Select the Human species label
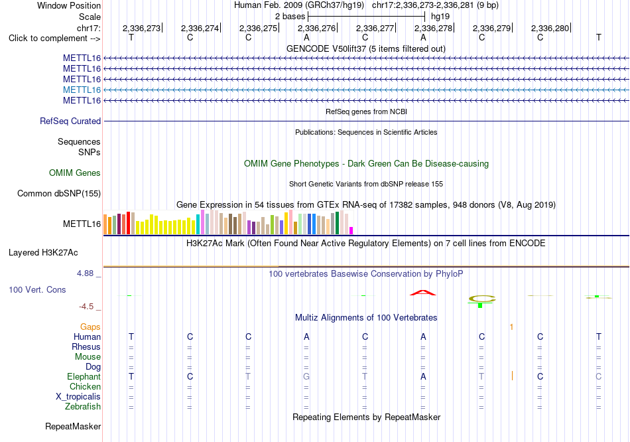 click(x=87, y=336)
